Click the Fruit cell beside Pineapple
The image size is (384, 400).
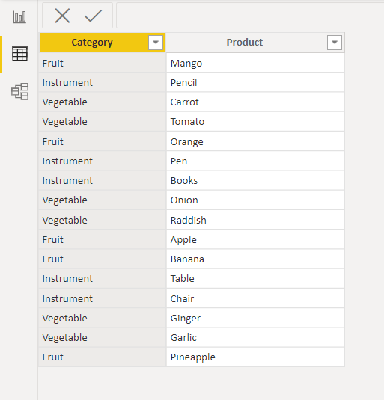[102, 357]
